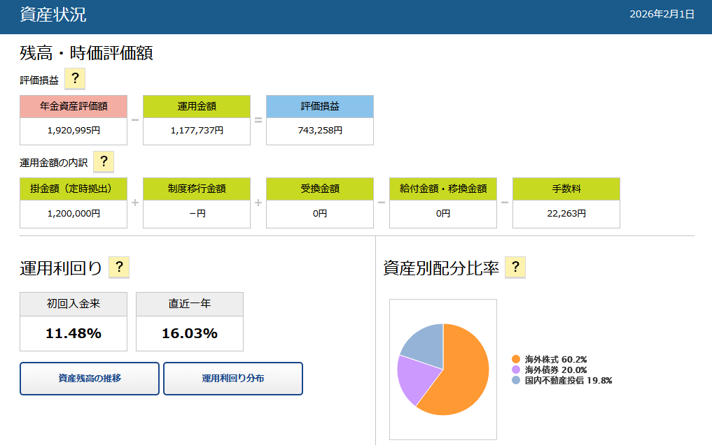Image resolution: width=712 pixels, height=445 pixels.
Task: Click the 直近一年 16.03% yield box
Action: coord(190,333)
